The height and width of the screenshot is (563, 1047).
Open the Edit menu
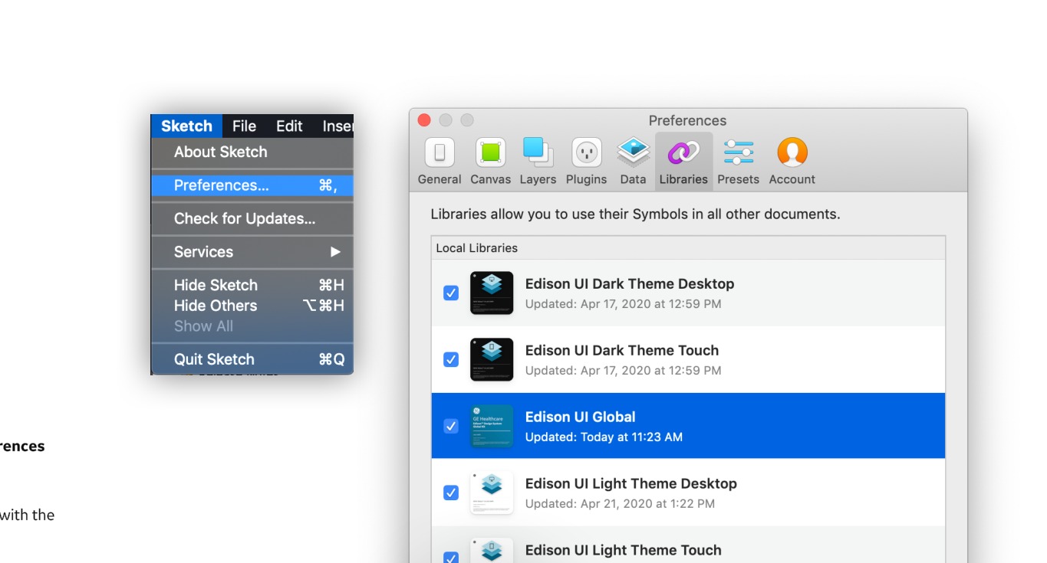(x=289, y=126)
